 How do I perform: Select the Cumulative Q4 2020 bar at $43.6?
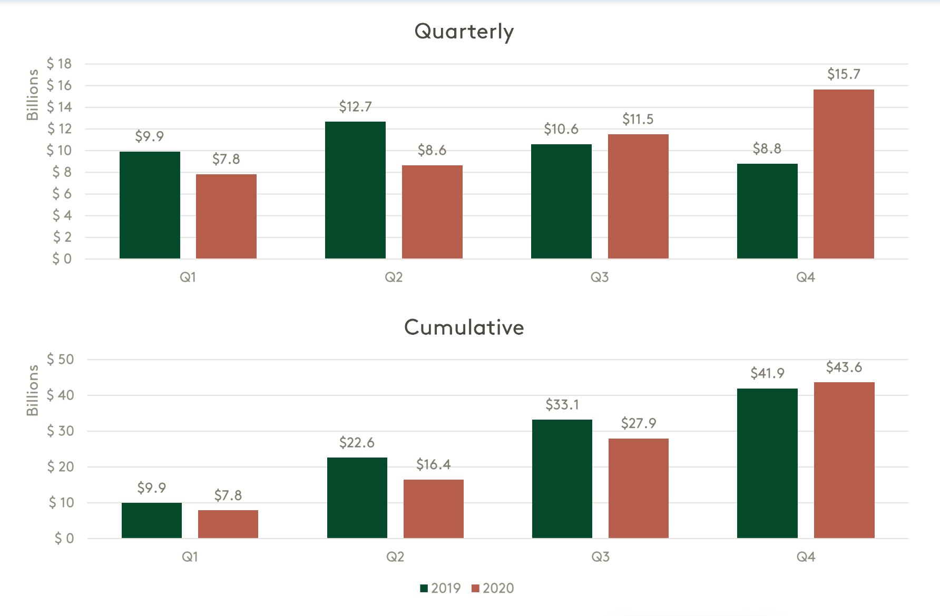[844, 460]
